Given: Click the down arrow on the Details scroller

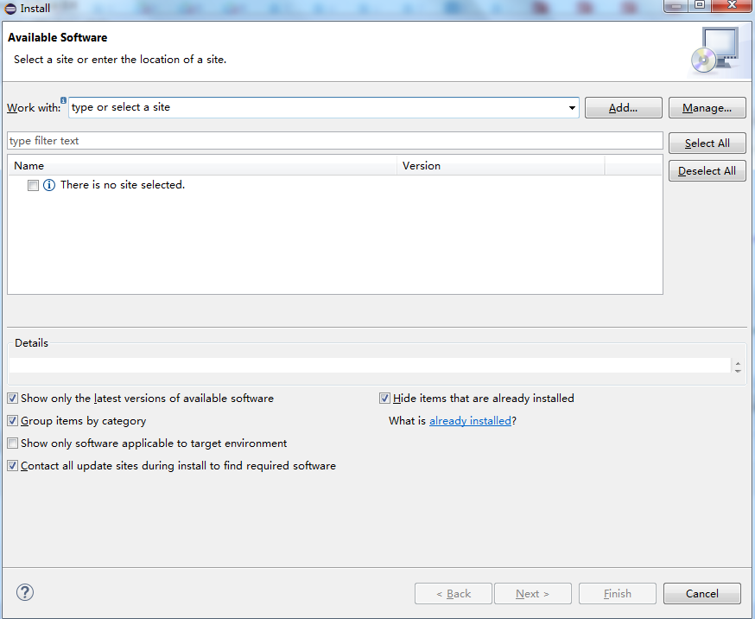Looking at the screenshot, I should click(x=739, y=372).
